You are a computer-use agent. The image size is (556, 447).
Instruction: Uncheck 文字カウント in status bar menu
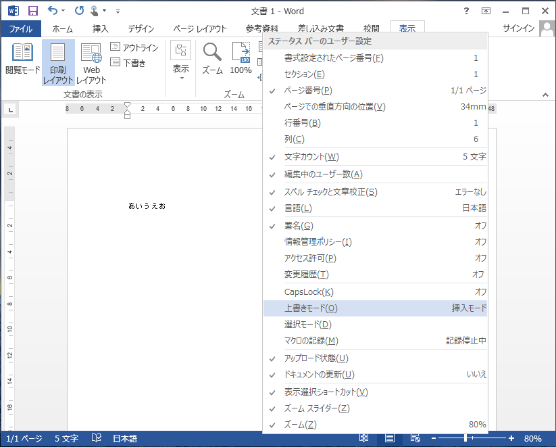pyautogui.click(x=311, y=157)
